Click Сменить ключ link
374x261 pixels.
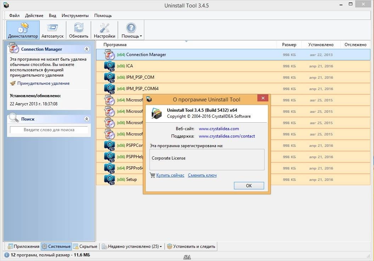pos(202,175)
